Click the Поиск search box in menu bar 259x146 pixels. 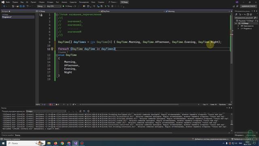113,2
